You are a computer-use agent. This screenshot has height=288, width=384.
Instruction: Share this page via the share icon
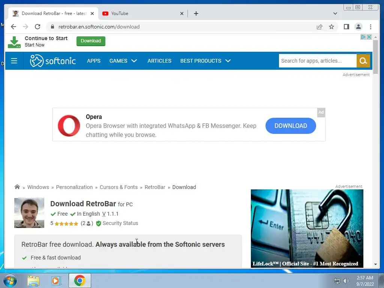click(x=319, y=27)
